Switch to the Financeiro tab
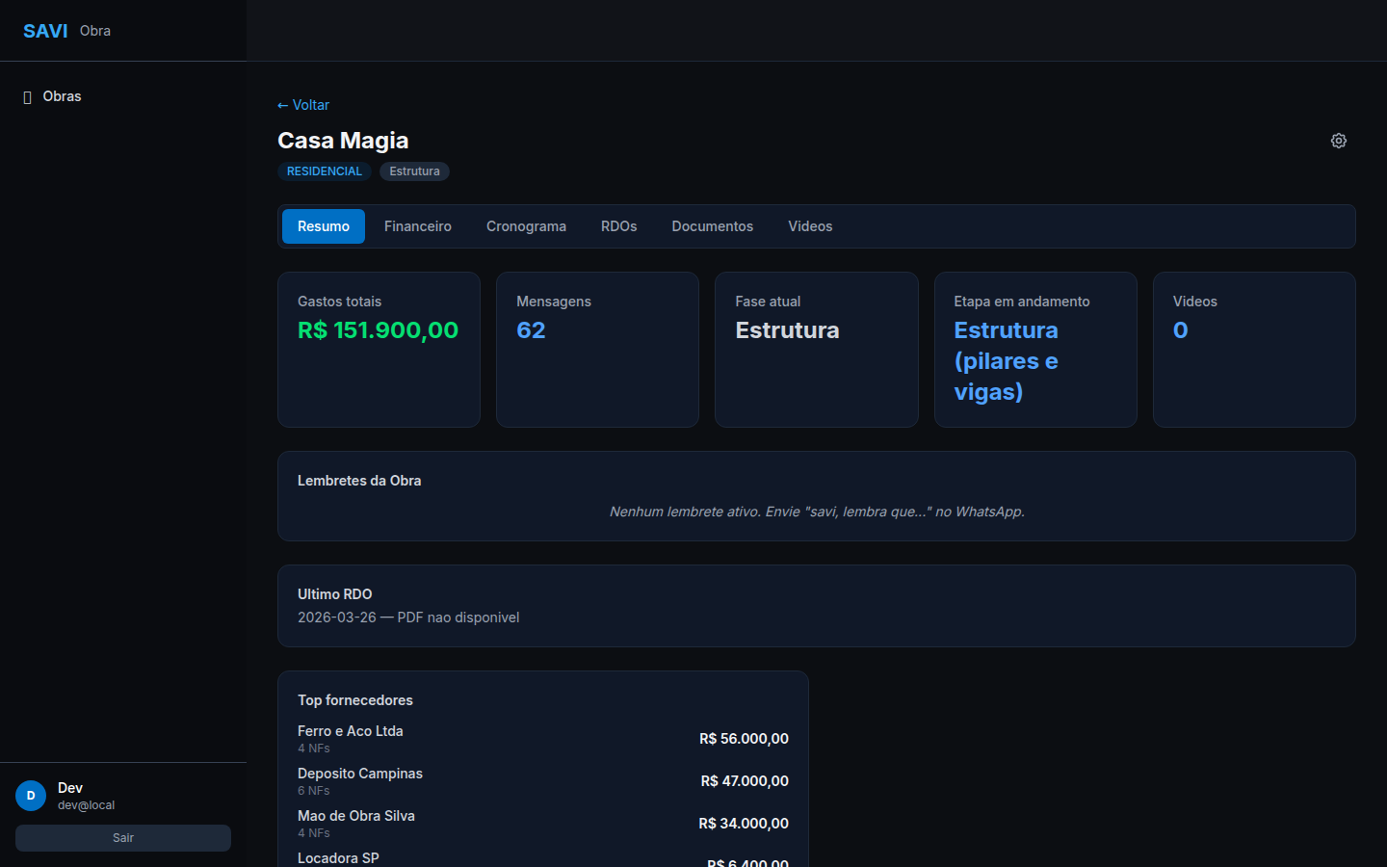The image size is (1387, 867). [x=417, y=226]
